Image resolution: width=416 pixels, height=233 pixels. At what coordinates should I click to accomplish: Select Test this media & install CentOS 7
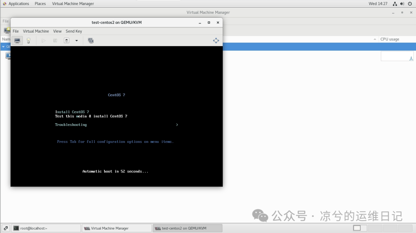coord(91,116)
